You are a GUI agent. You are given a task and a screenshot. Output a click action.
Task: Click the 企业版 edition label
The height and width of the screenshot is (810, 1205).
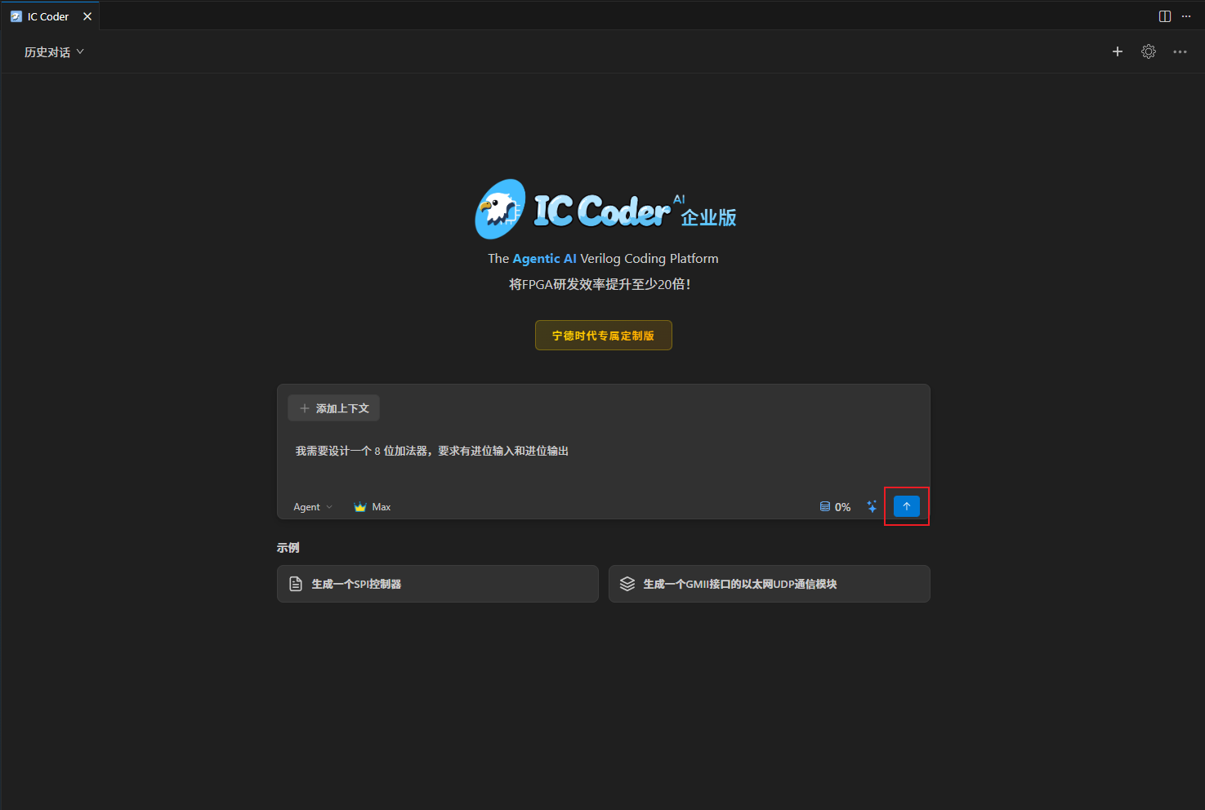coord(709,217)
